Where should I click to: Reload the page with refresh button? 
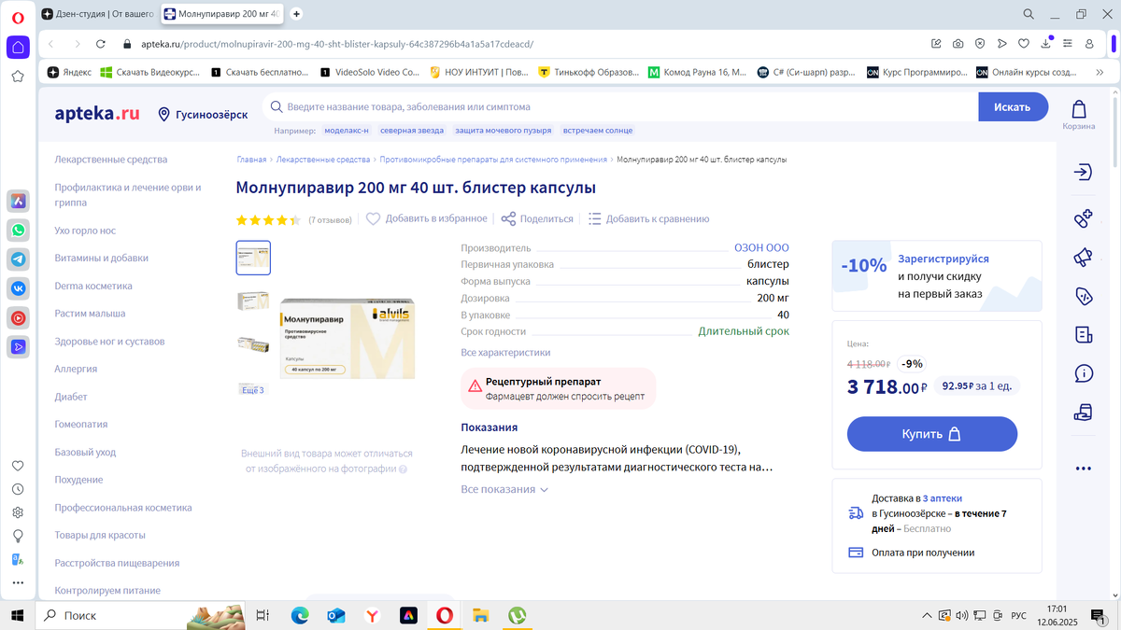pyautogui.click(x=103, y=44)
